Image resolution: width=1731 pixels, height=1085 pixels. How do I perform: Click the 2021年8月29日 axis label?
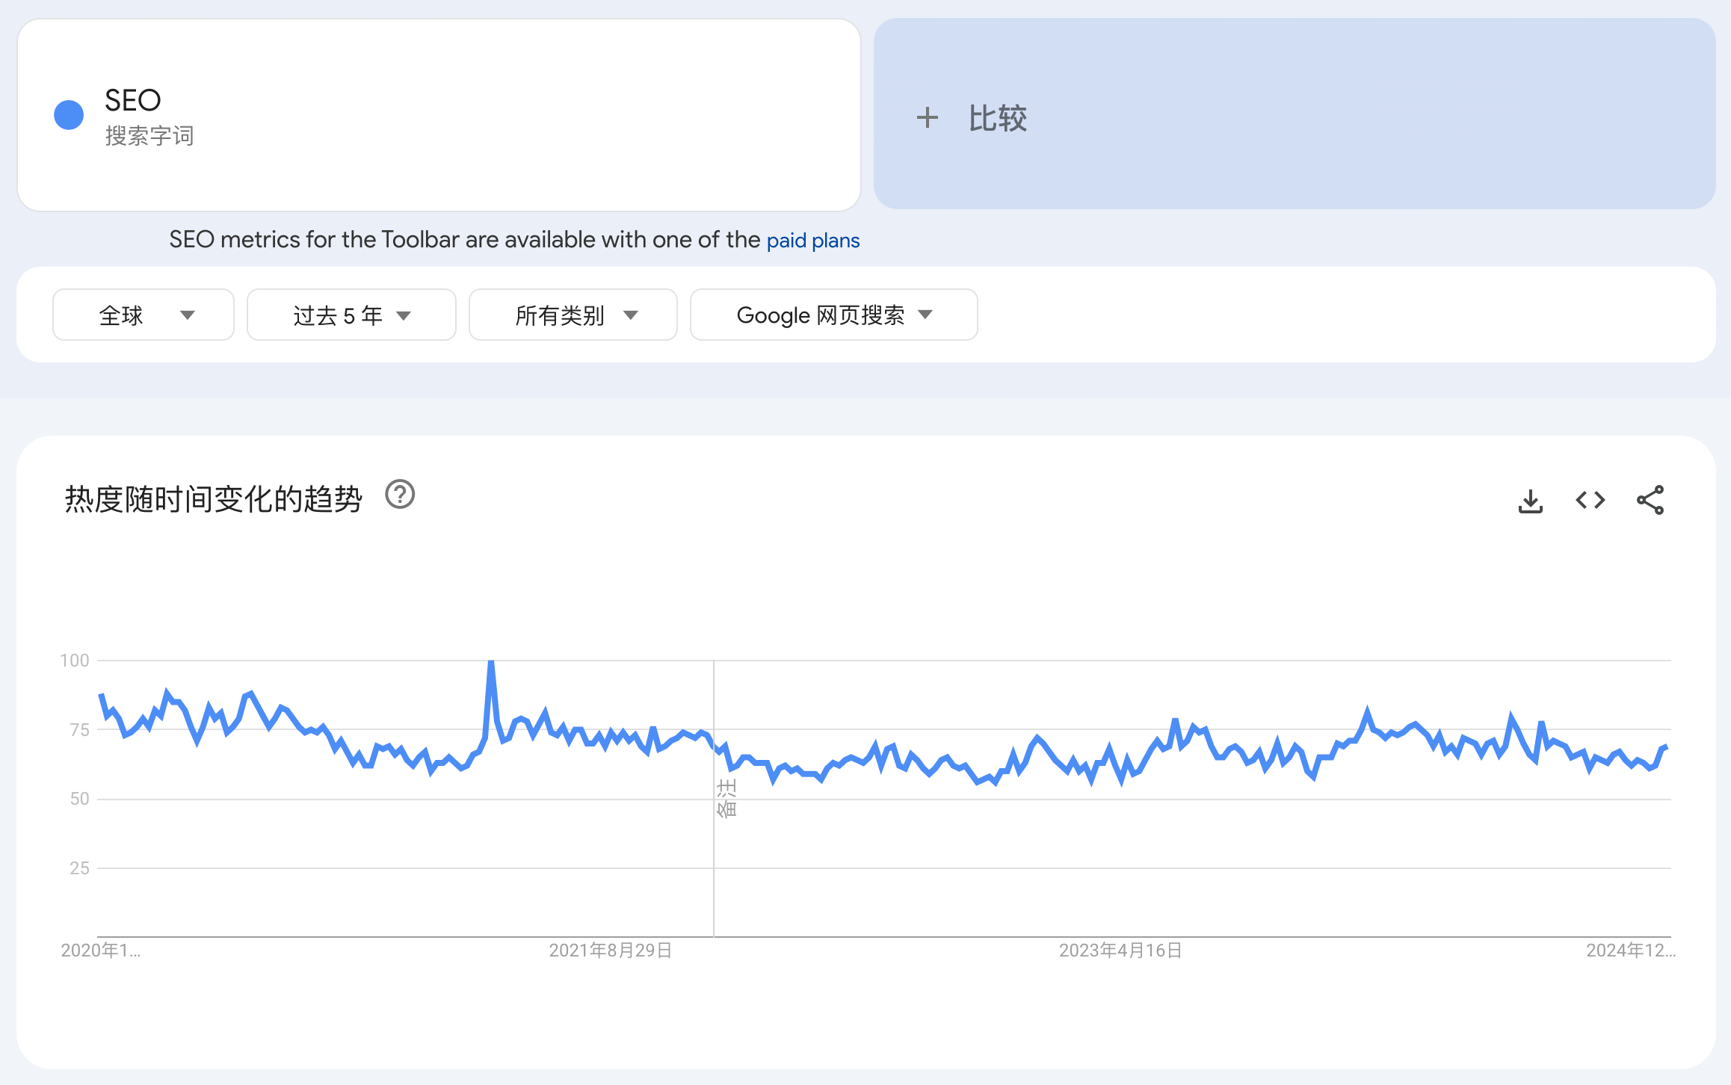coord(611,950)
